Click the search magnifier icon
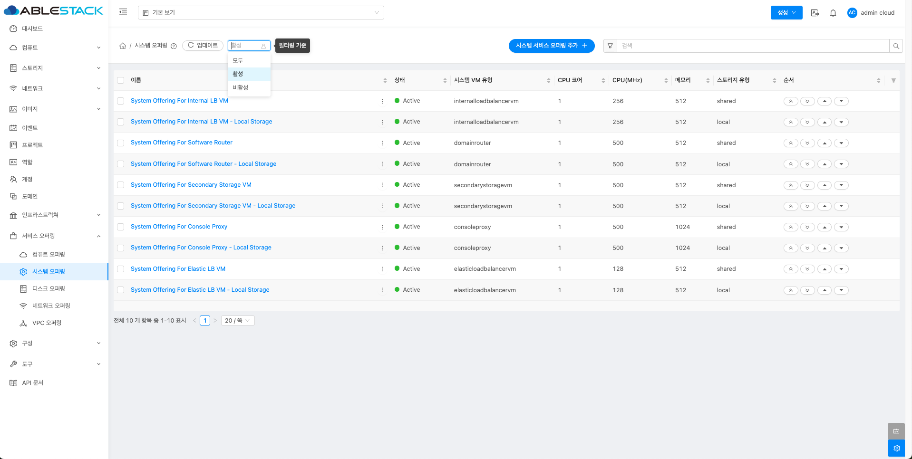Image resolution: width=912 pixels, height=459 pixels. tap(896, 46)
